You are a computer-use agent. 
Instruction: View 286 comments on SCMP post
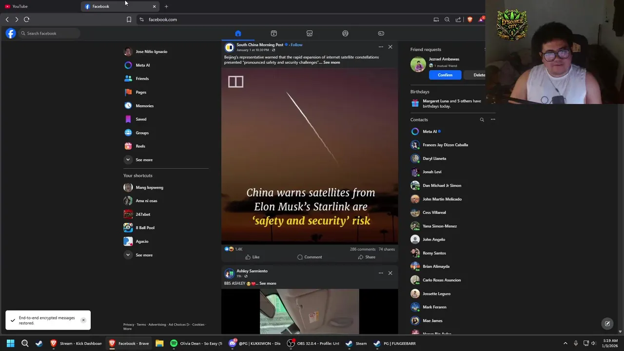[x=363, y=249]
